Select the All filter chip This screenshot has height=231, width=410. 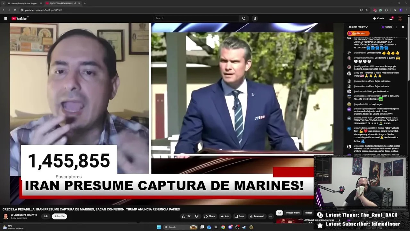click(x=279, y=213)
